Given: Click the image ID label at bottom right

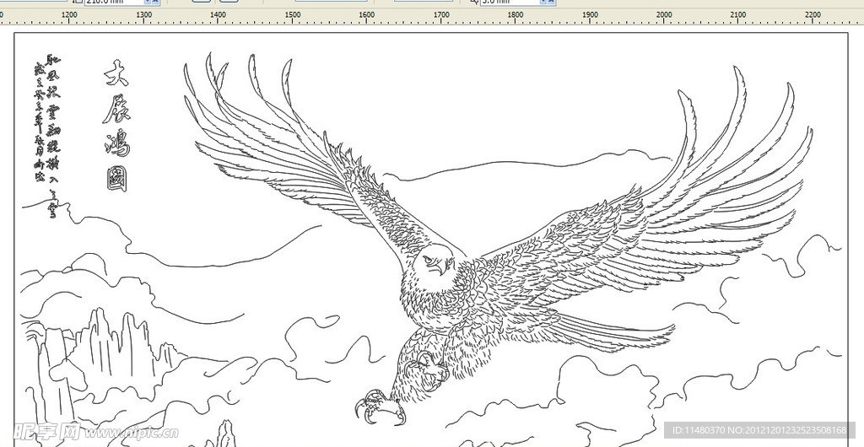Looking at the screenshot, I should (x=759, y=430).
